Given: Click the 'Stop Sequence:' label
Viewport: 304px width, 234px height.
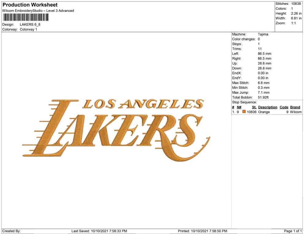Looking at the screenshot, I should pos(244,102).
